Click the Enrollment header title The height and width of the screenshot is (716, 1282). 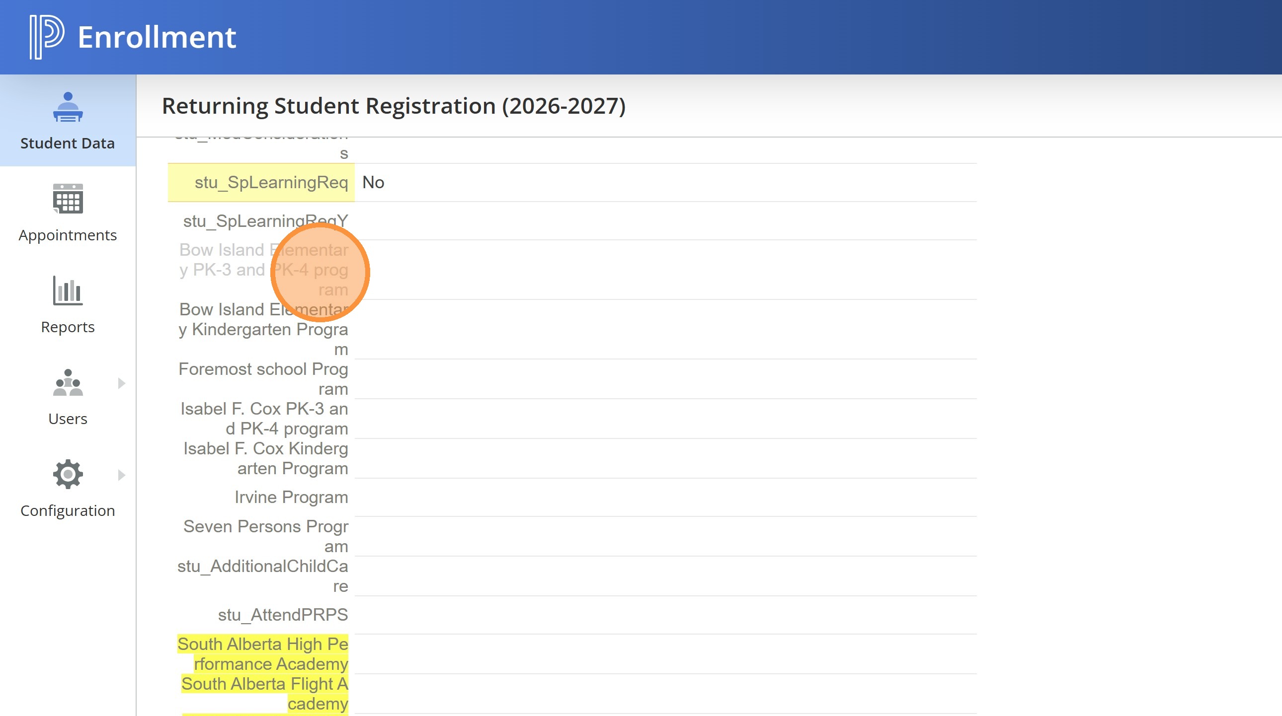click(157, 37)
